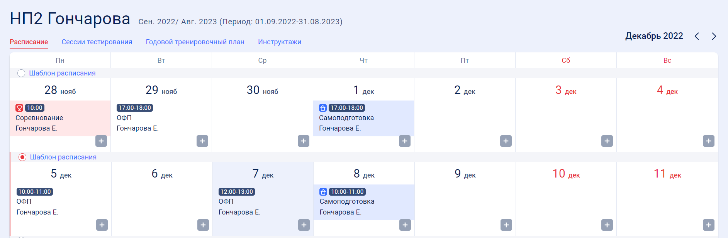Open the Инструктажи tab
Screen dimensions: 728x238
[x=280, y=42]
